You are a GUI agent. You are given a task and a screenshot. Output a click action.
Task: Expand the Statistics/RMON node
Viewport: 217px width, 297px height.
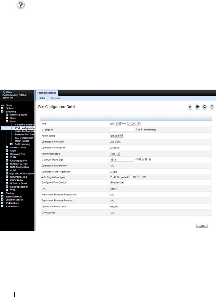[2, 197]
